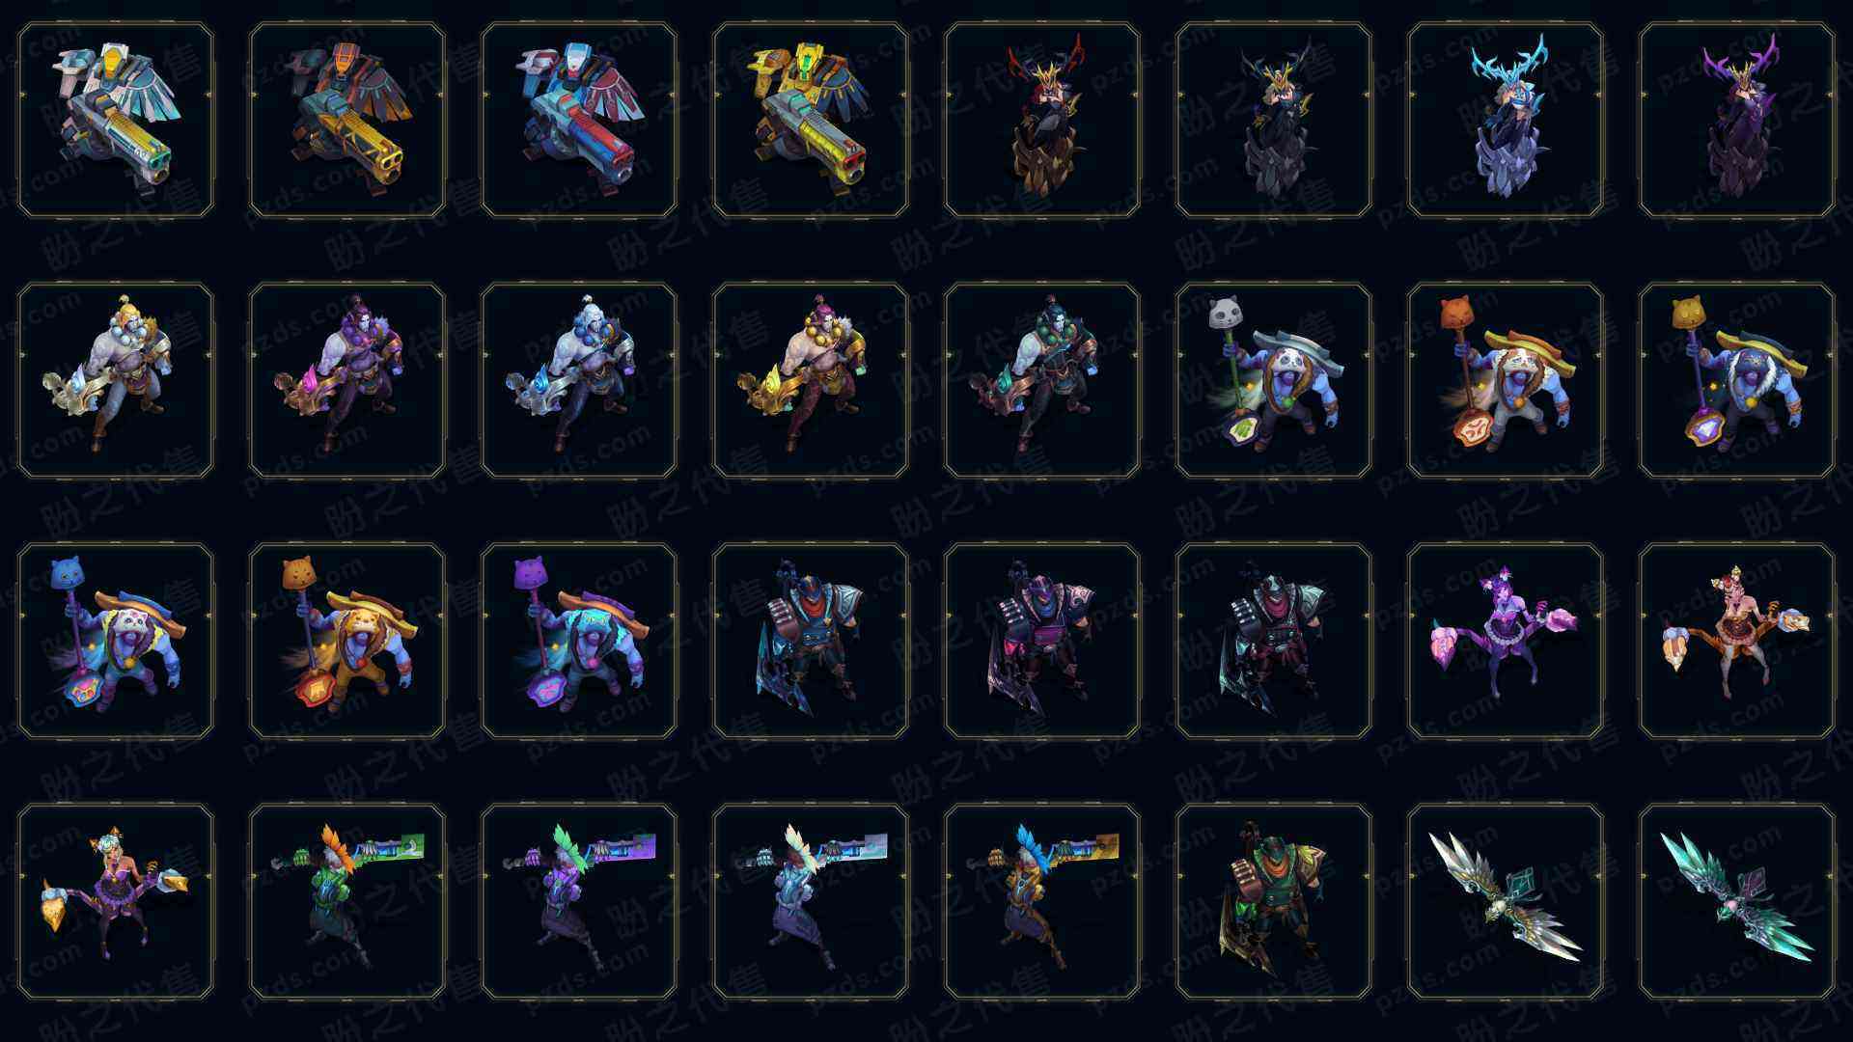The width and height of the screenshot is (1853, 1042).
Task: Open the purple antlered figure tile
Action: pos(1737,121)
